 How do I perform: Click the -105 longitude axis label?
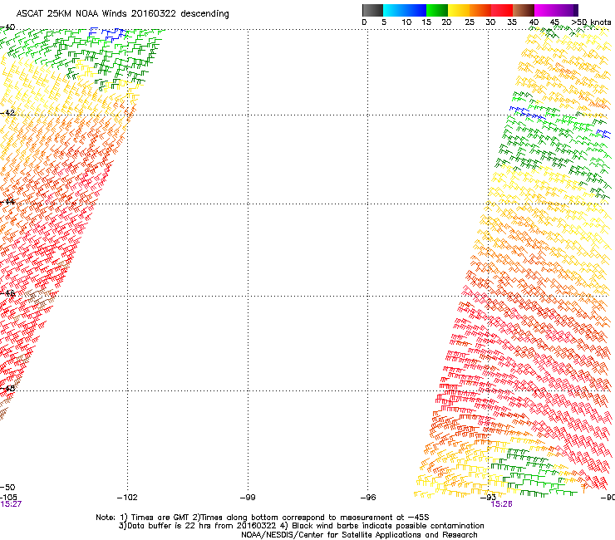point(8,498)
